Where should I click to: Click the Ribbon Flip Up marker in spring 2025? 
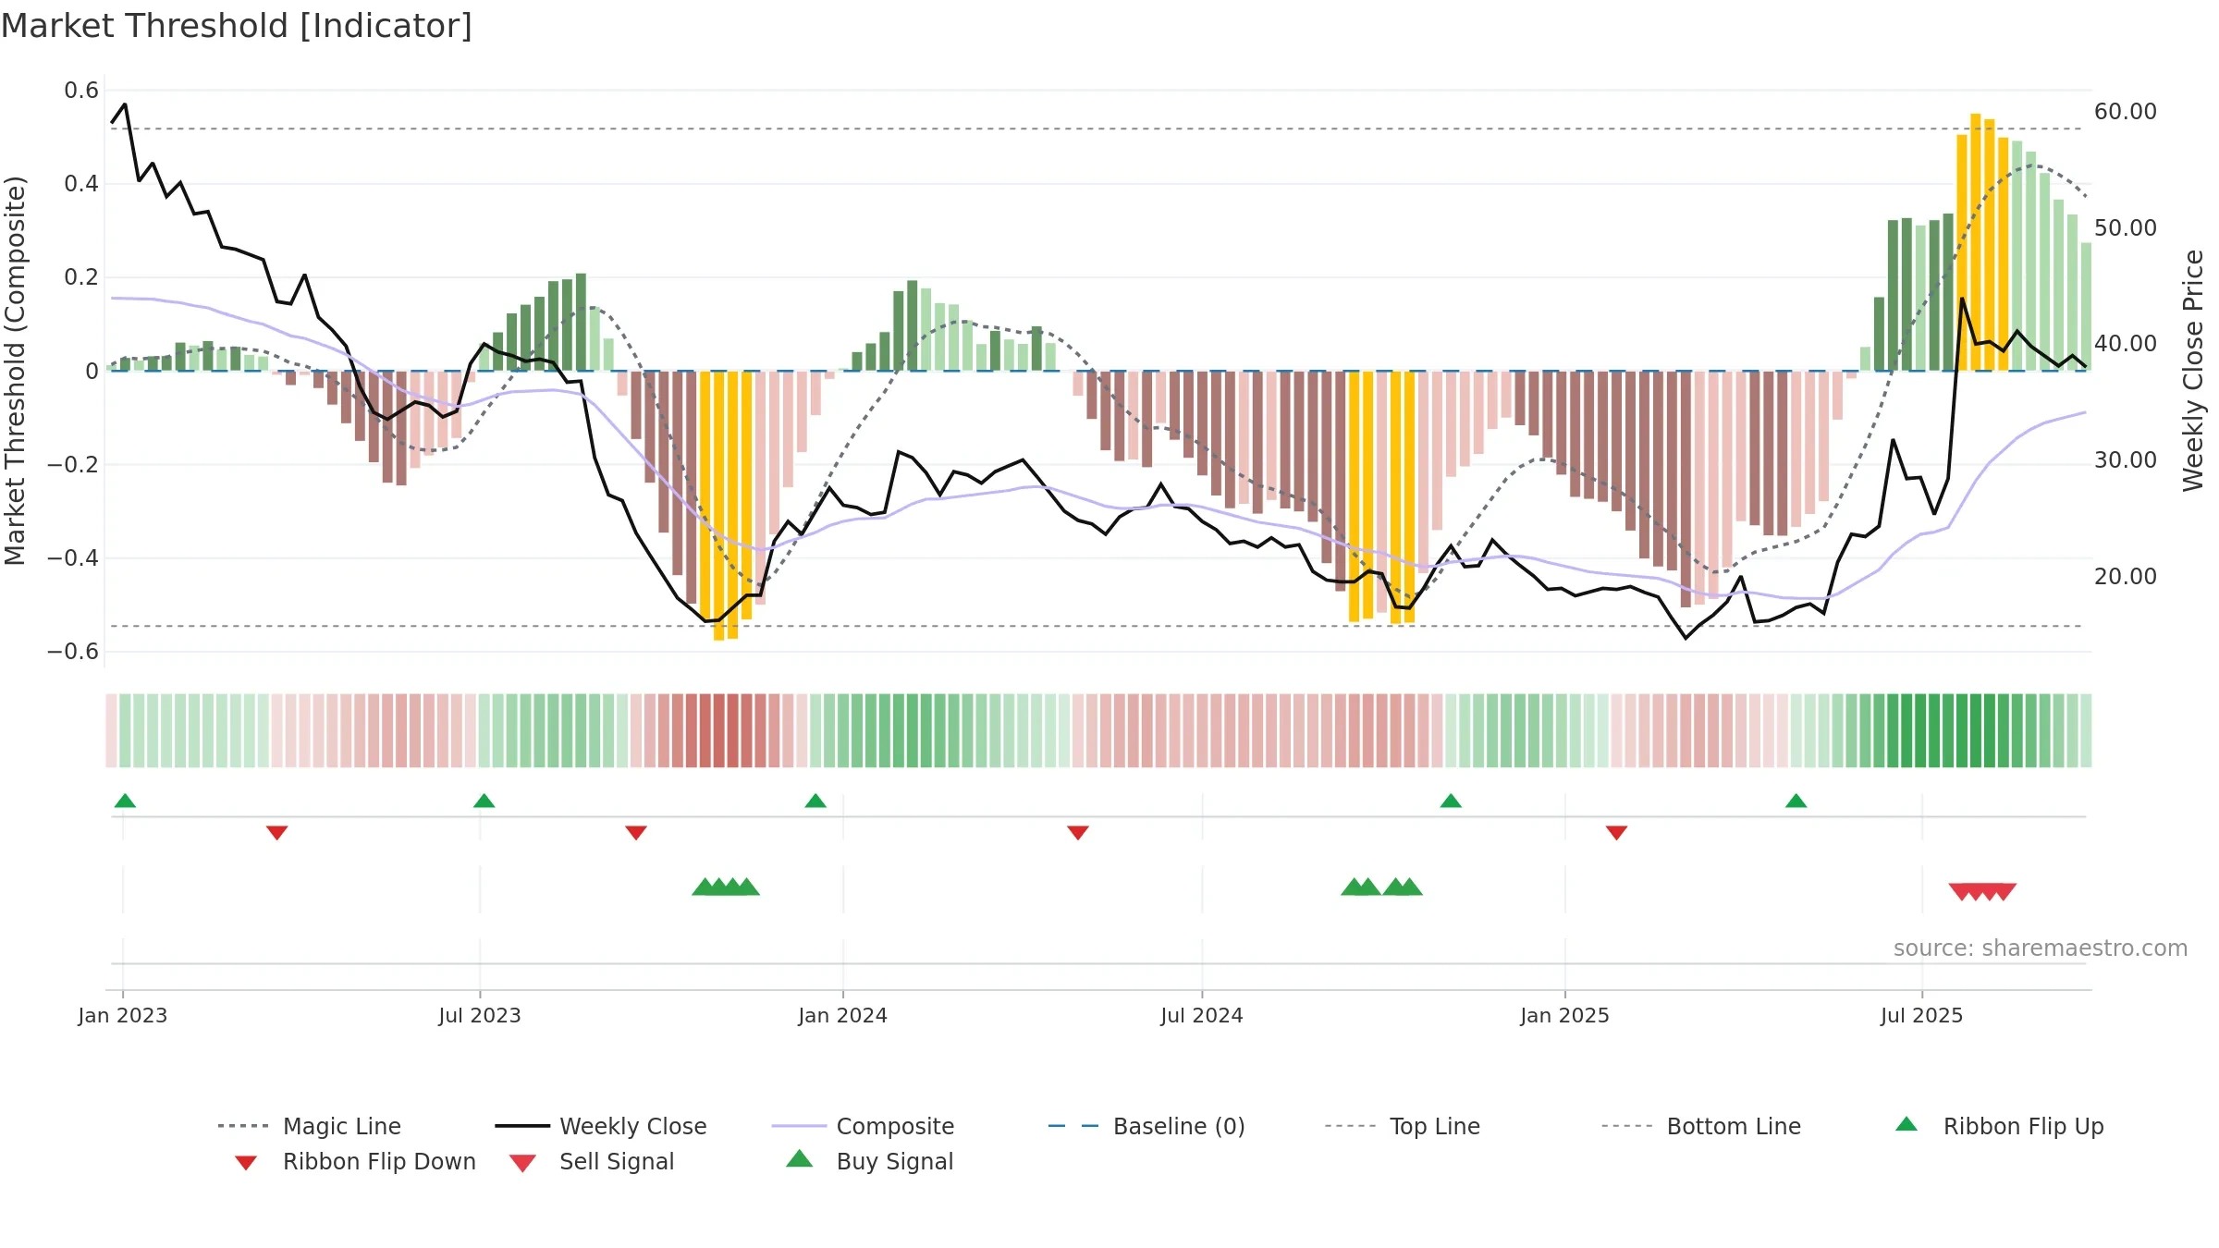pyautogui.click(x=1796, y=801)
